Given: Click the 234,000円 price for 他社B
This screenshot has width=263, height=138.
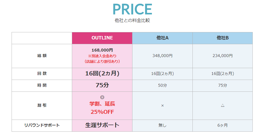Looking at the screenshot, I should [x=222, y=56].
